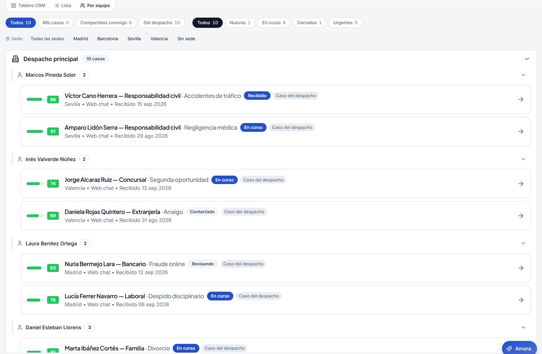Open Lucía Ferrer Navarro case arrow
Screen dimensions: 542x354
[x=521, y=300]
